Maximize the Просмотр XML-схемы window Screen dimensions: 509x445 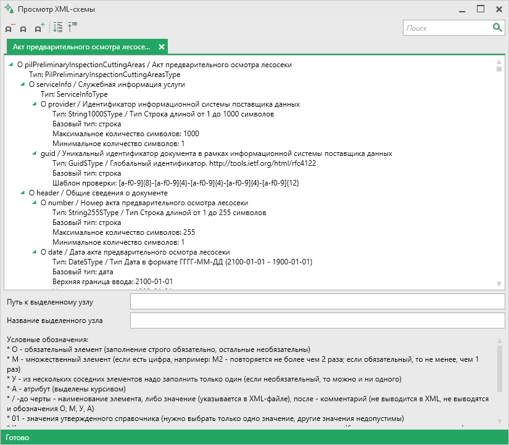tap(481, 9)
